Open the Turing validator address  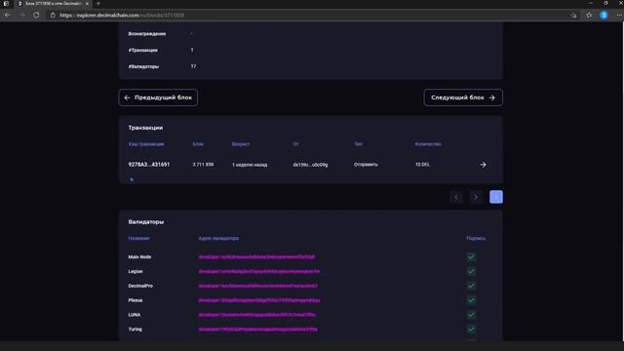click(257, 330)
